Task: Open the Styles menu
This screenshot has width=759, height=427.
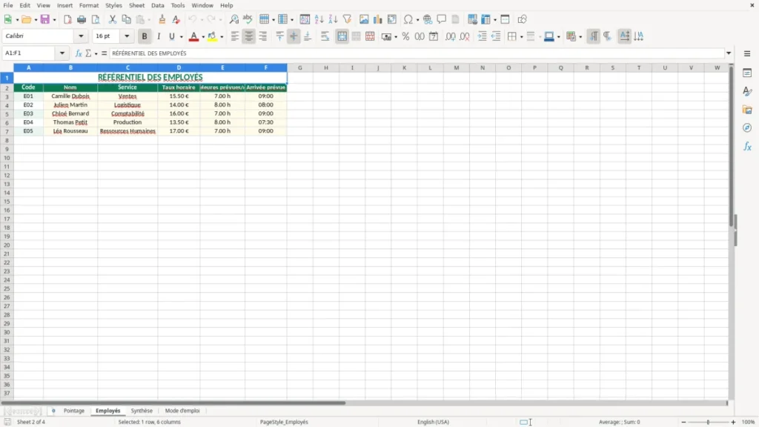Action: click(113, 5)
